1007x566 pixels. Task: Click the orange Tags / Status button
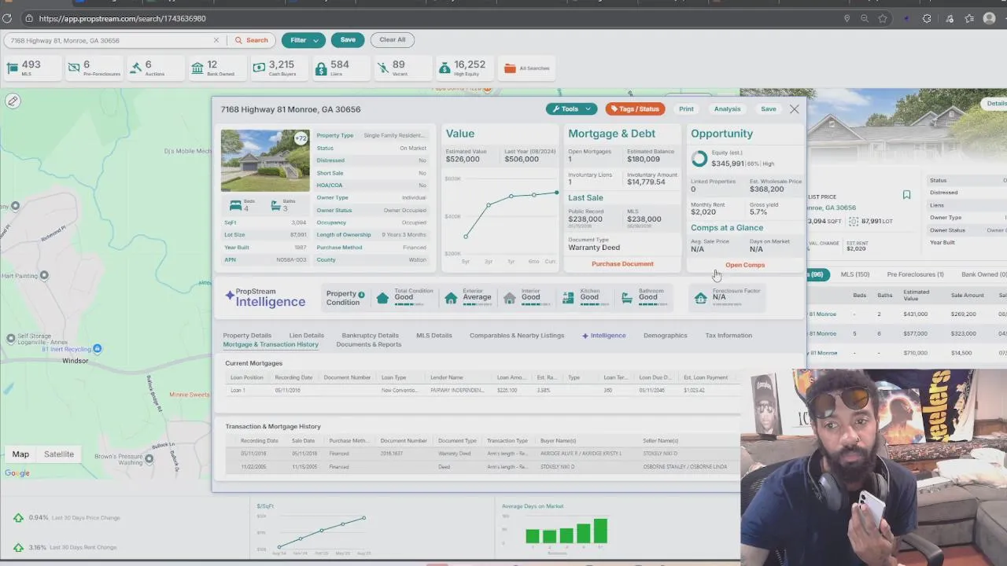coord(635,109)
